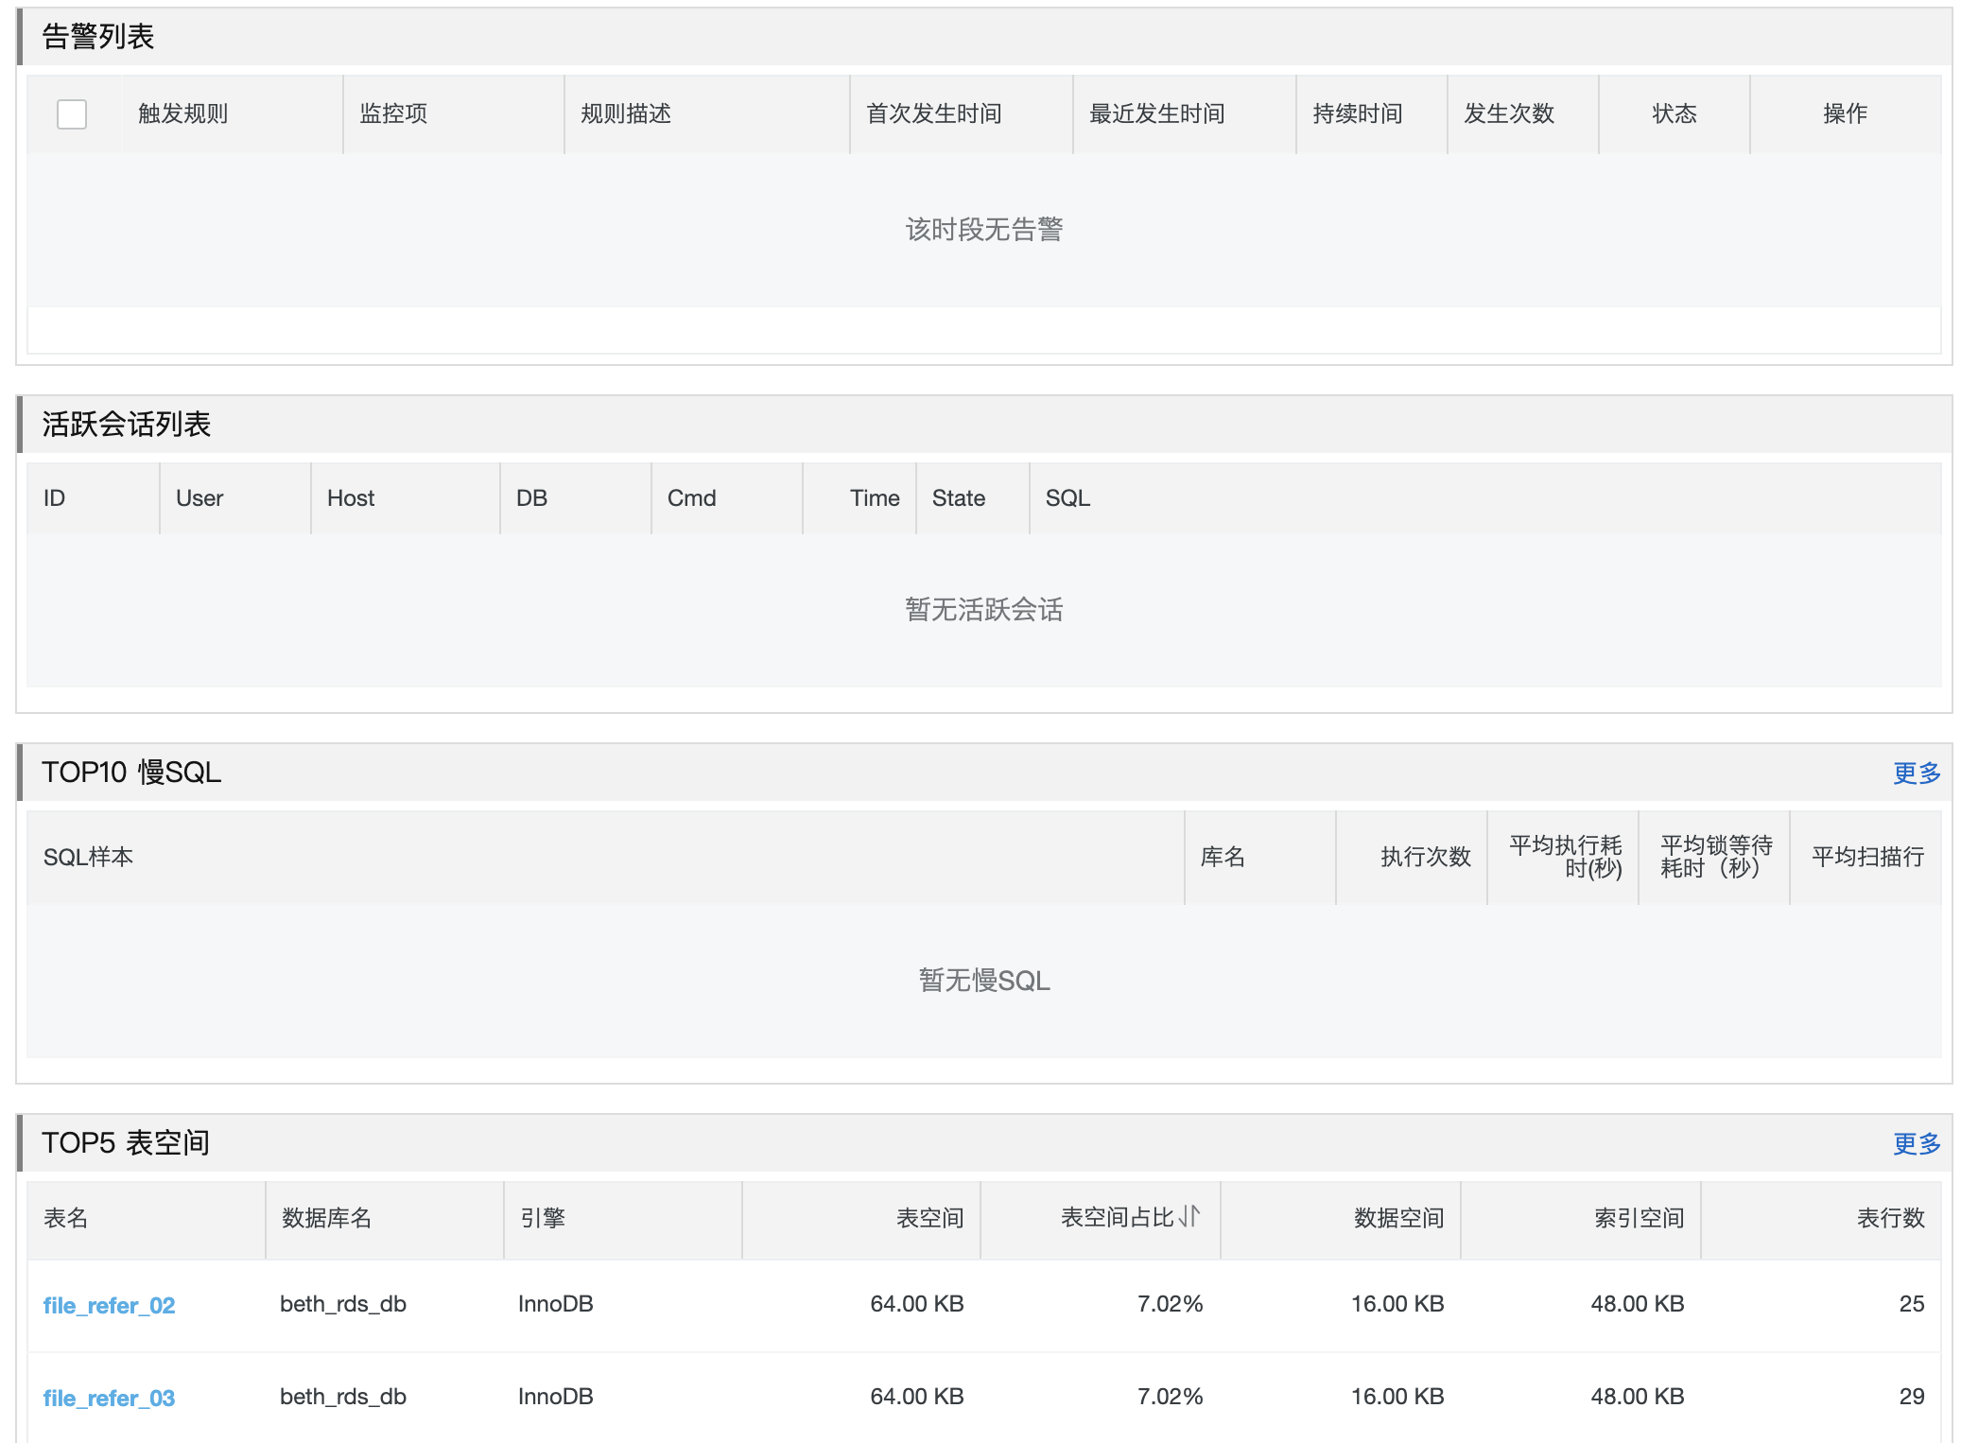Click the 首次发生时间 column header

click(x=934, y=114)
